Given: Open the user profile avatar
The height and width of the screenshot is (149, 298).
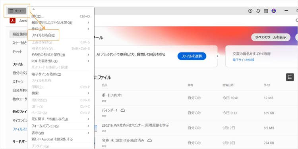Looking at the screenshot, I should tap(274, 11).
